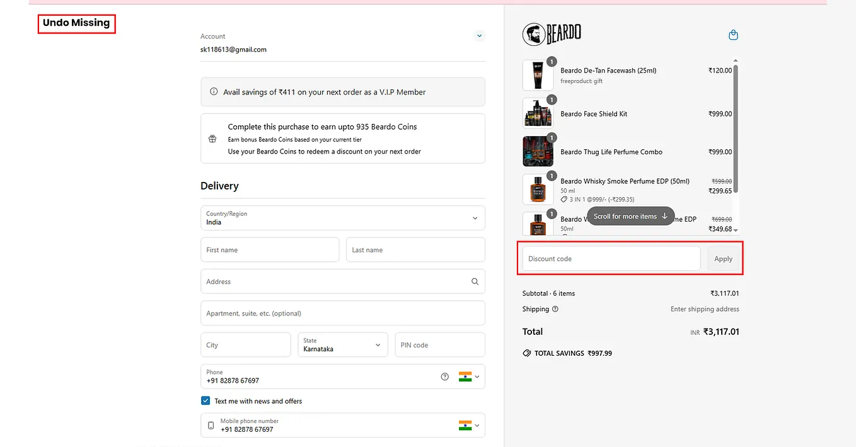Click the help icon in Phone field

(x=445, y=376)
